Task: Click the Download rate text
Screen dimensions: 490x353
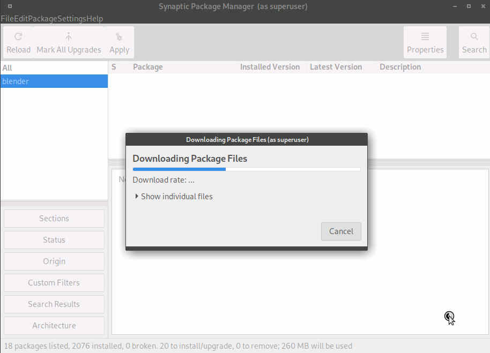Action: point(164,180)
